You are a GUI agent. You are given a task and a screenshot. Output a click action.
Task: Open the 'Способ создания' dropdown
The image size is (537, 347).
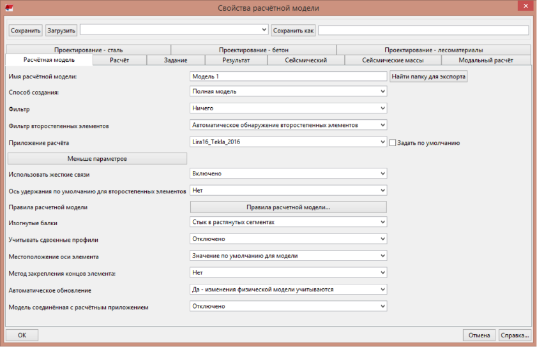289,92
